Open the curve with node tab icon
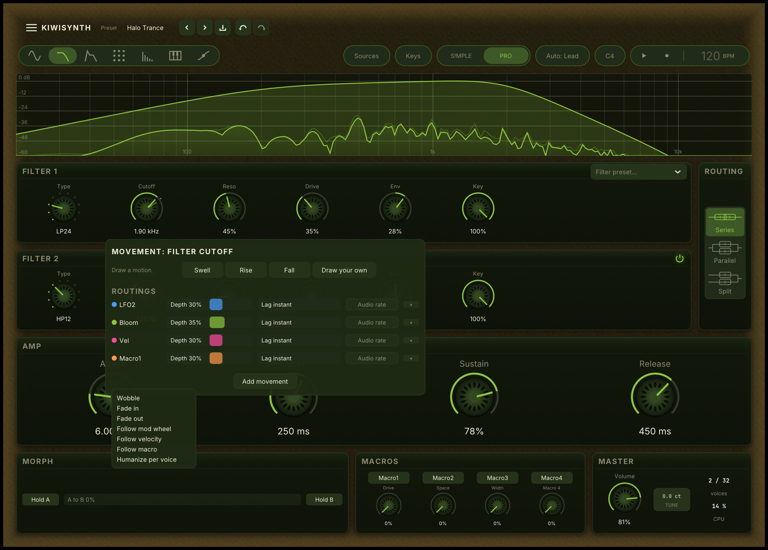The height and width of the screenshot is (550, 768). pos(203,56)
